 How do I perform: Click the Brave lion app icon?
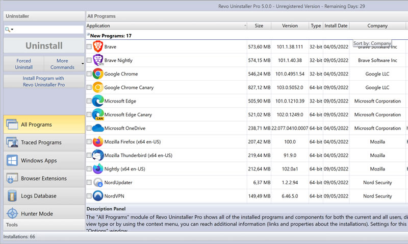point(98,46)
